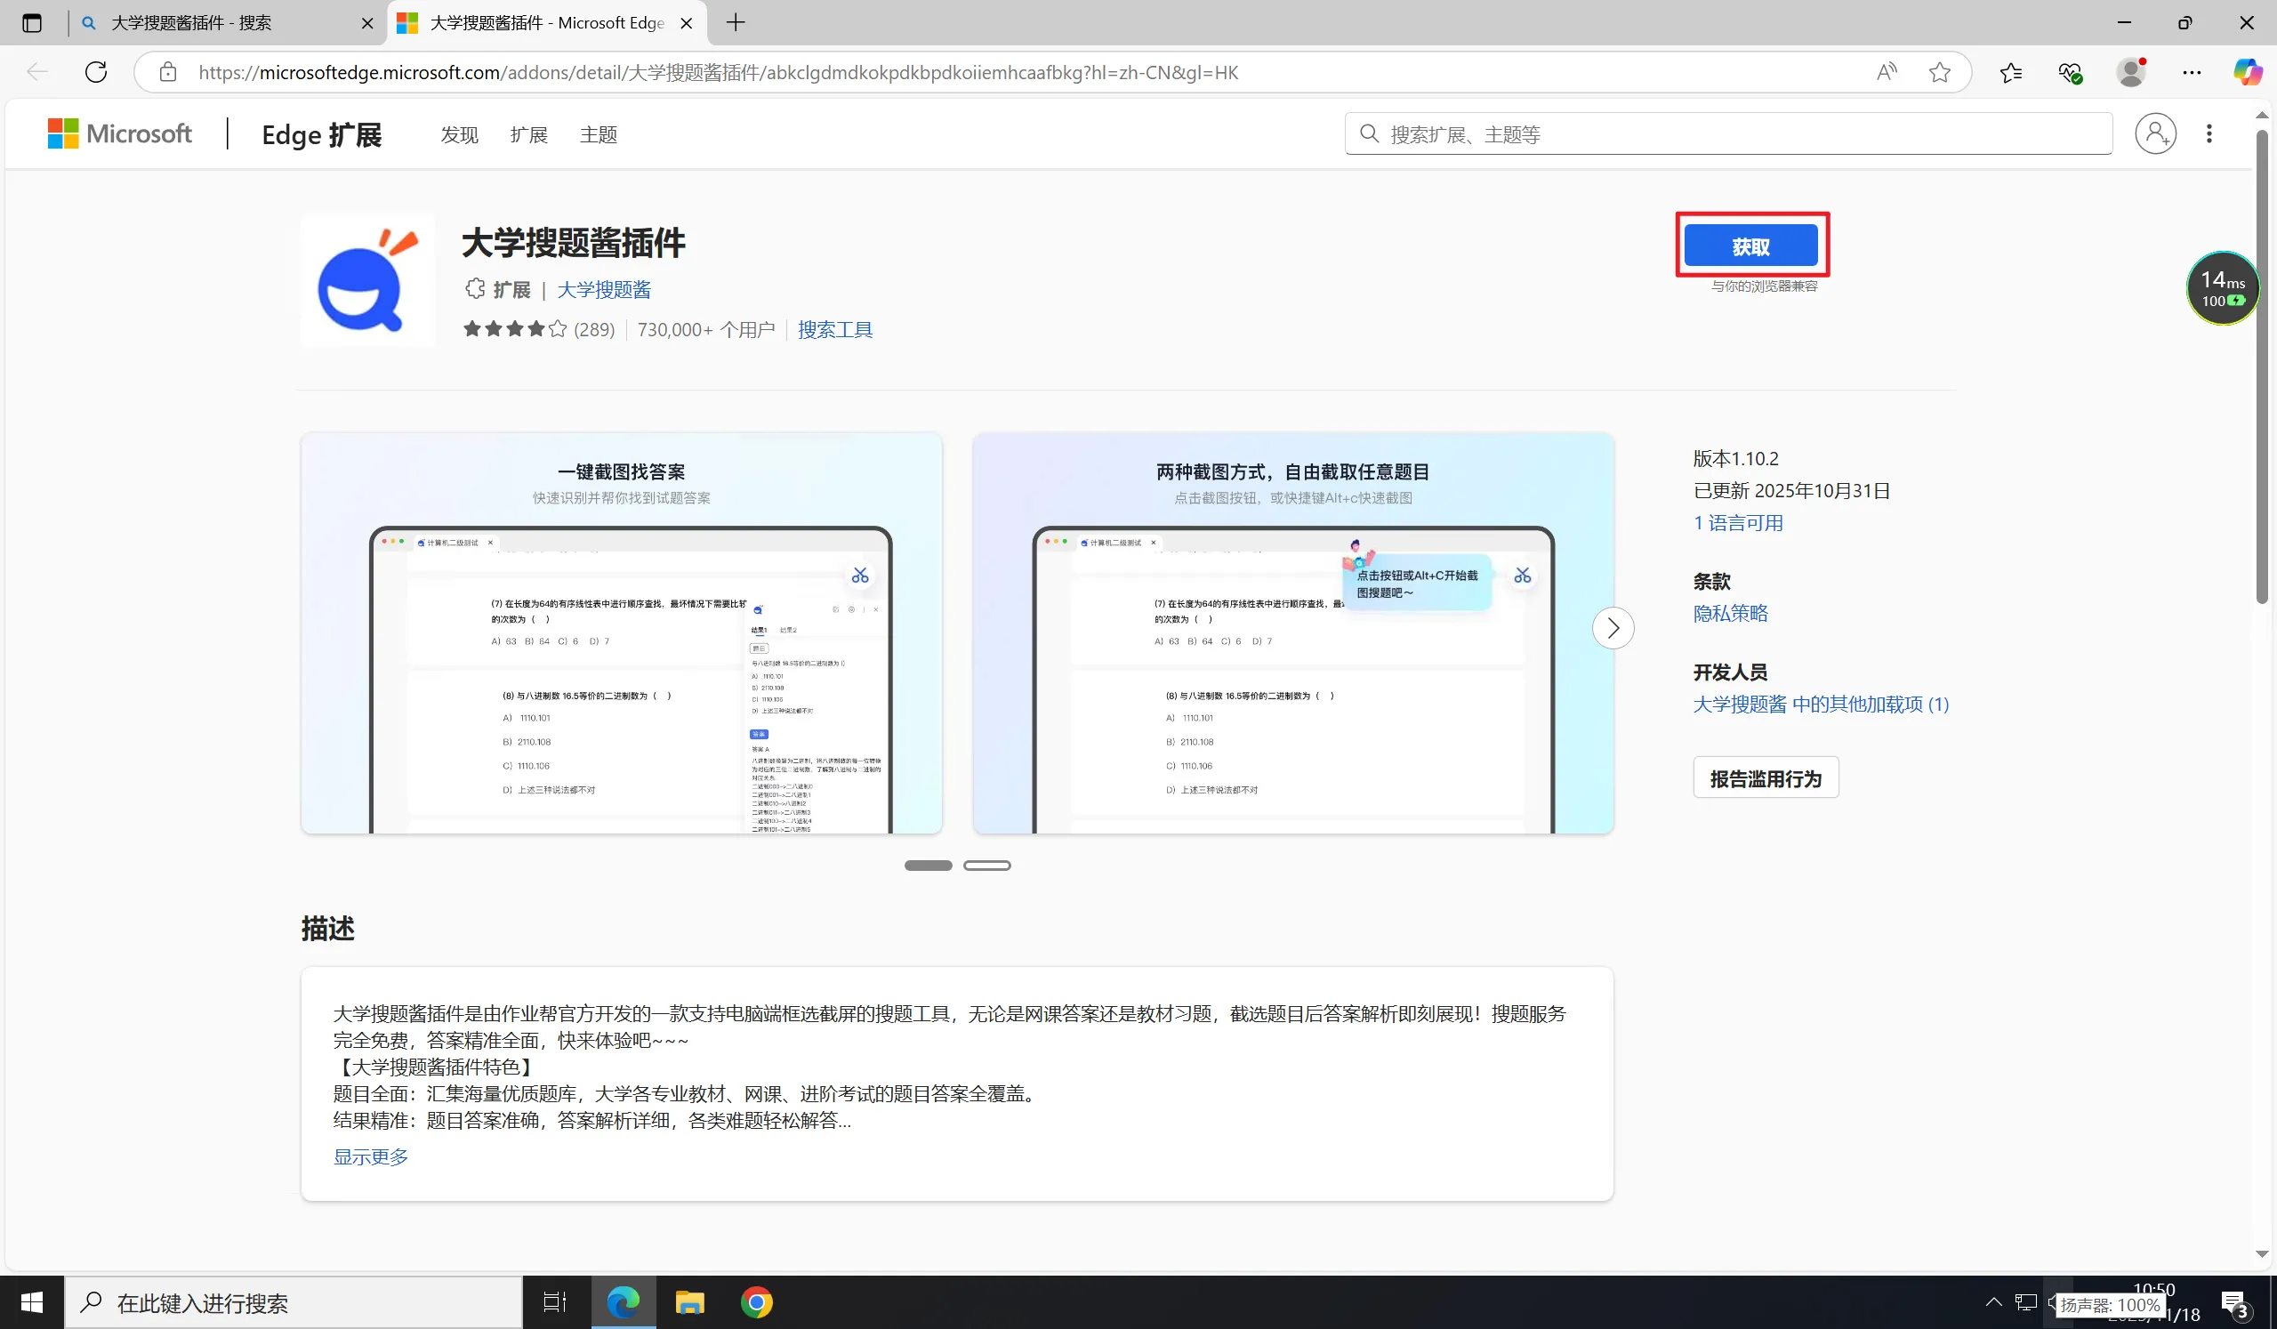Open the add-ons site more options menu

point(2209,133)
